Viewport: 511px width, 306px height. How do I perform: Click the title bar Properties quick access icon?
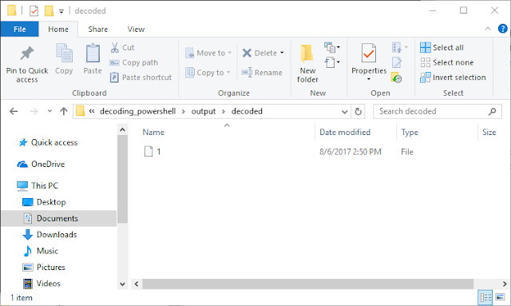point(34,10)
